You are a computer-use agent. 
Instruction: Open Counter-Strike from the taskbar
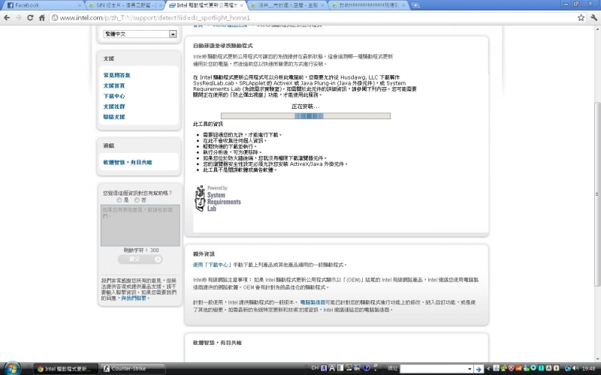(x=133, y=369)
